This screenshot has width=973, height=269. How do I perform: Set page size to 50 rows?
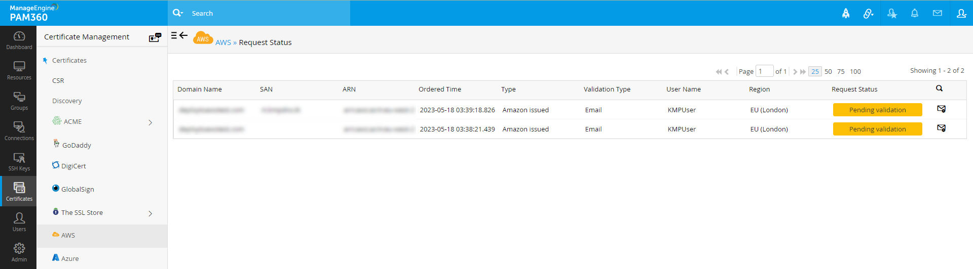tap(828, 71)
